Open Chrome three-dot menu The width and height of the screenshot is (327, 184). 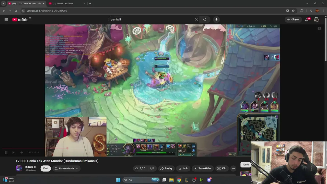click(323, 11)
